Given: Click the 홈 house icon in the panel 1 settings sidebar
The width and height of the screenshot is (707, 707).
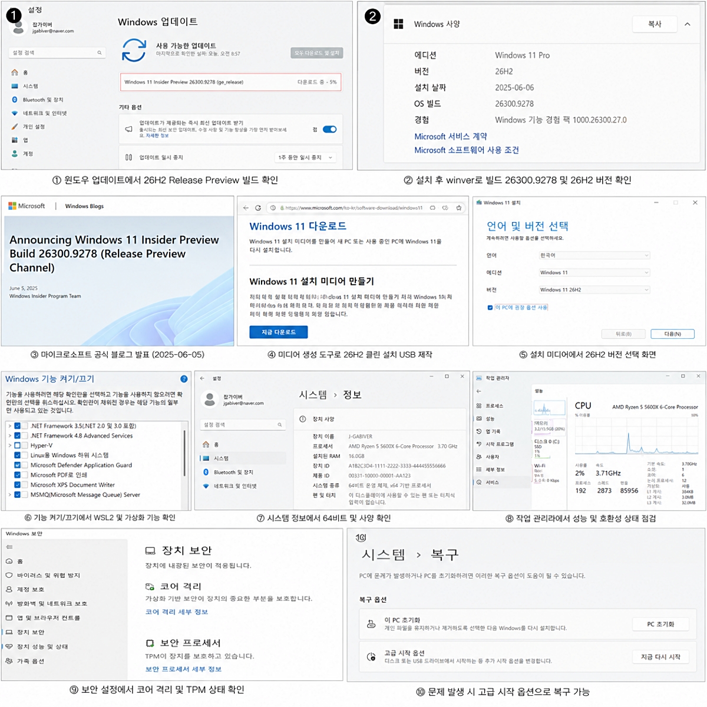Looking at the screenshot, I should tap(15, 72).
